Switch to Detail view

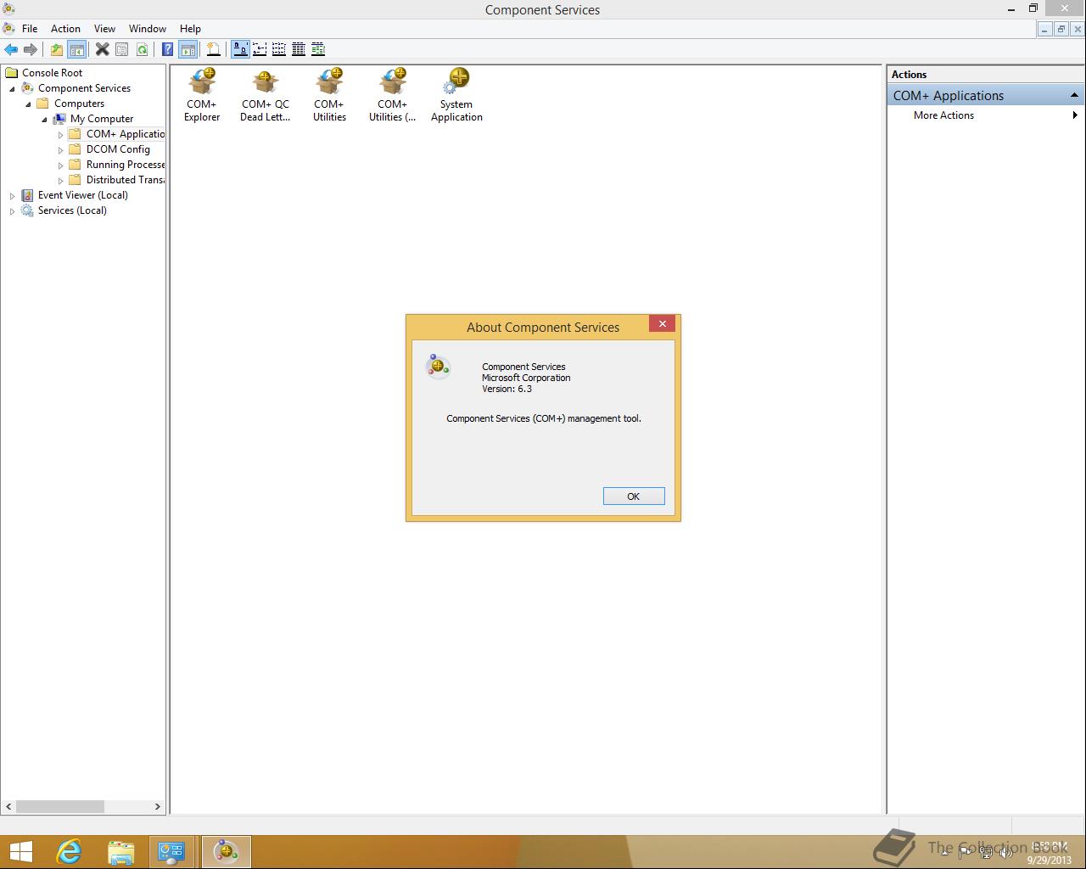coord(299,49)
